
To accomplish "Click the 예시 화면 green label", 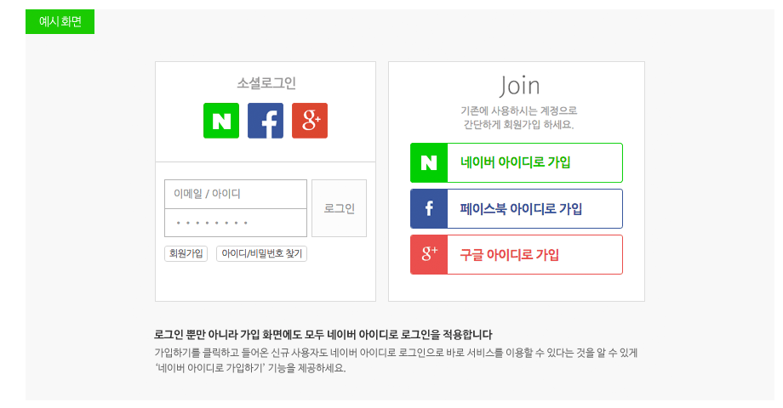I will point(60,21).
